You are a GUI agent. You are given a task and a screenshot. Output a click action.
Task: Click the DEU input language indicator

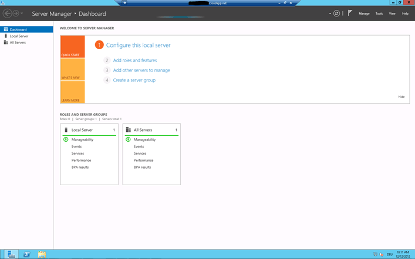coord(390,254)
